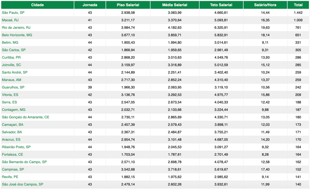
Task: Open the Manaus, AM link
Action: [12, 80]
